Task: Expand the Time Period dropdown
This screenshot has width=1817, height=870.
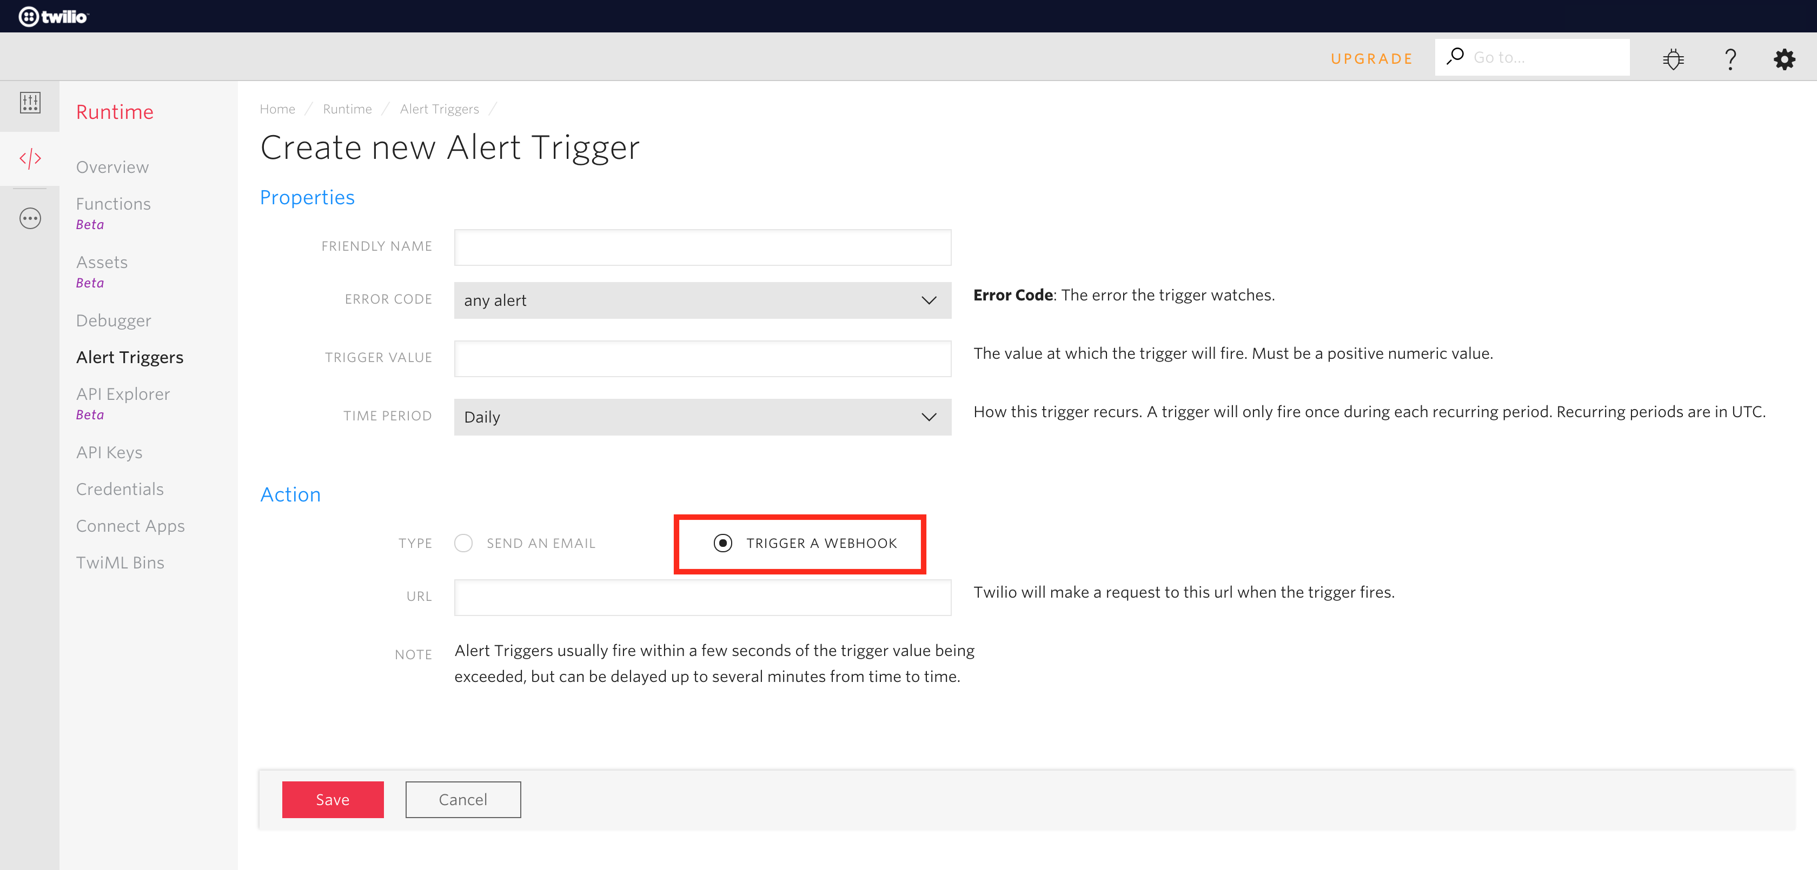Action: [x=702, y=417]
